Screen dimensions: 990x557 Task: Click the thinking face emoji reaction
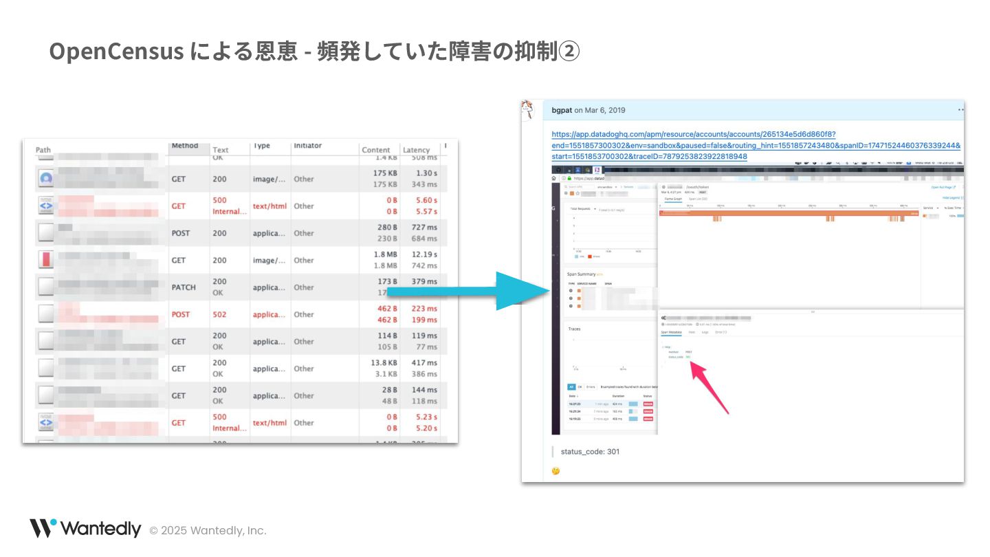pyautogui.click(x=555, y=471)
